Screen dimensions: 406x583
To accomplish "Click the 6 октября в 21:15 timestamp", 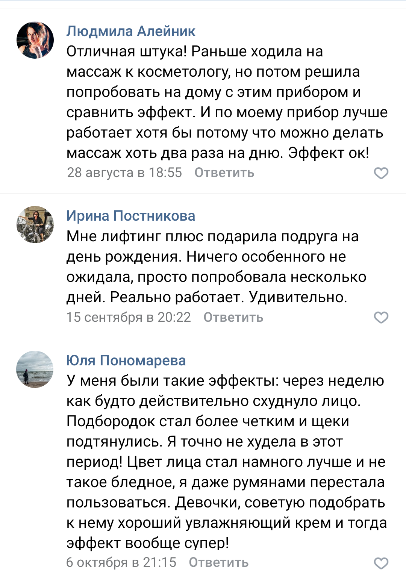I will (121, 563).
